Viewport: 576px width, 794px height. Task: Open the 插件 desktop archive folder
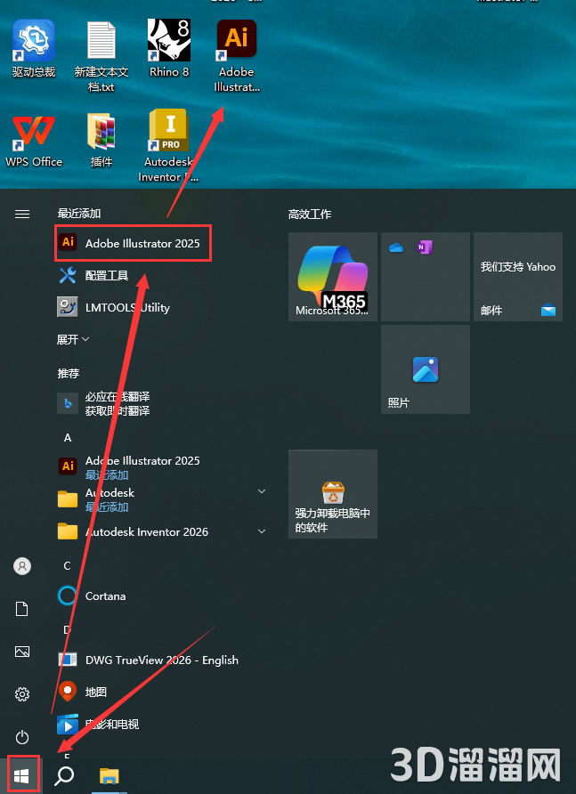point(101,141)
